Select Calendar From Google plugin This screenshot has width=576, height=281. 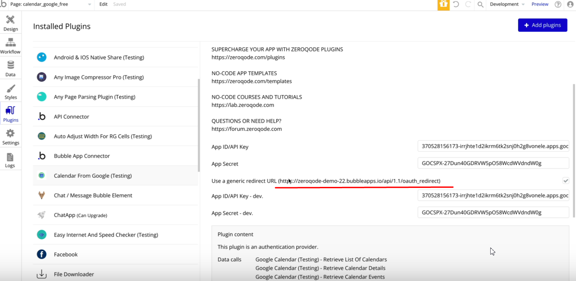(x=93, y=175)
